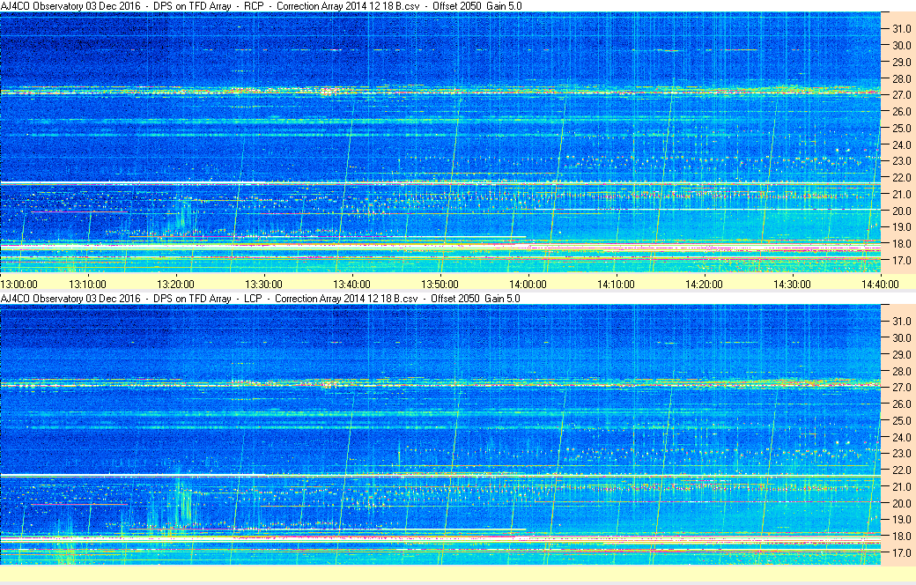The width and height of the screenshot is (916, 585).
Task: Select the 13:40:00 time marker
Action: (x=351, y=283)
